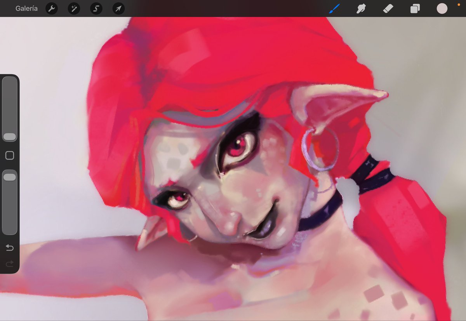
Task: Click the brush opacity slider handle
Action: (x=10, y=177)
